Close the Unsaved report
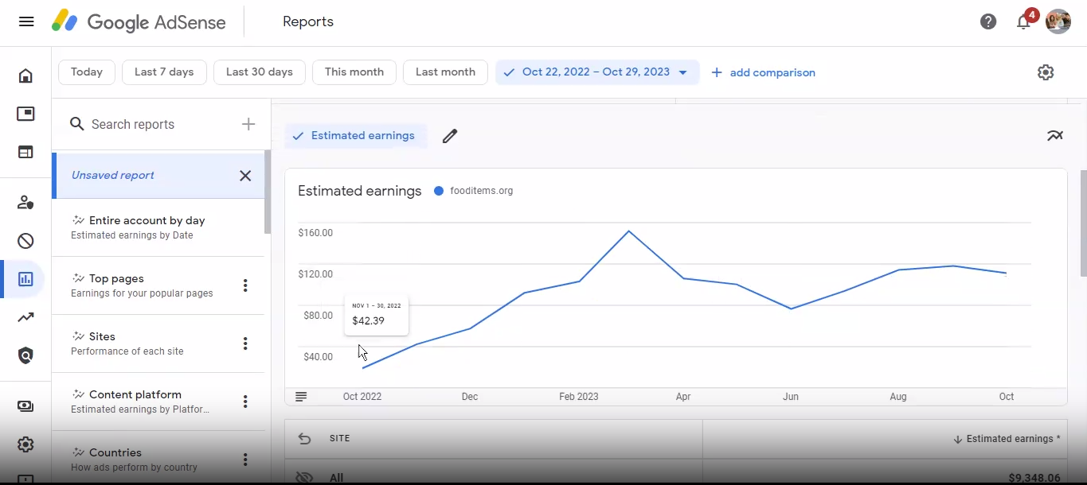The image size is (1087, 485). [x=245, y=176]
